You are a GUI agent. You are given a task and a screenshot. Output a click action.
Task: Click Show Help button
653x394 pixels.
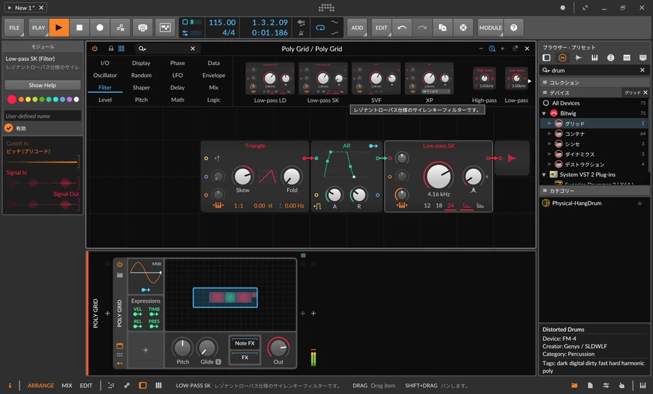(x=42, y=85)
